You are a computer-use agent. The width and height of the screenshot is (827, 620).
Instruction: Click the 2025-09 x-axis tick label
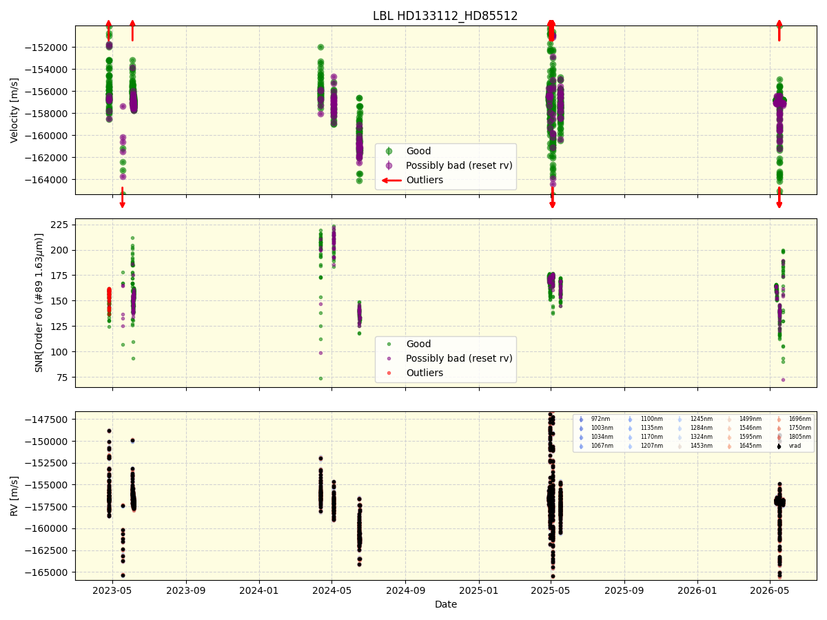click(625, 590)
